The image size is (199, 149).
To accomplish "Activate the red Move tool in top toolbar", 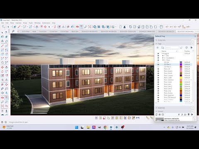I will click(x=45, y=27).
